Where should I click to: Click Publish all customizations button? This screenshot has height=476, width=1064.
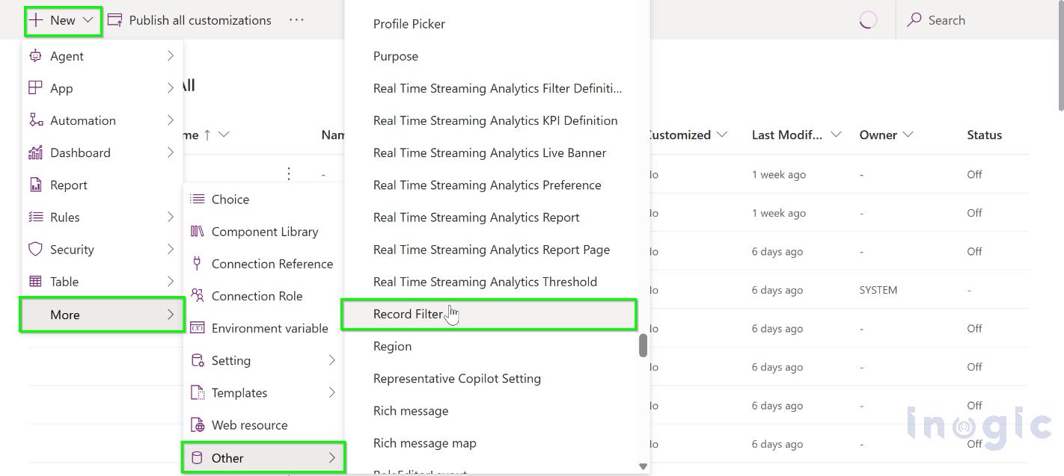tap(189, 20)
